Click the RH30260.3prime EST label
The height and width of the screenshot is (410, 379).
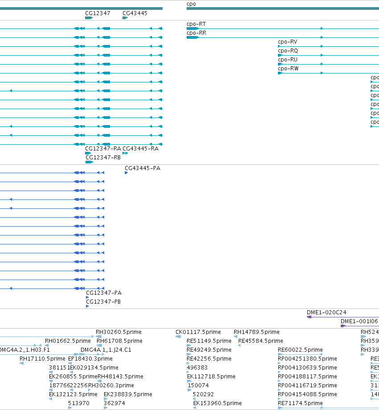[111, 386]
